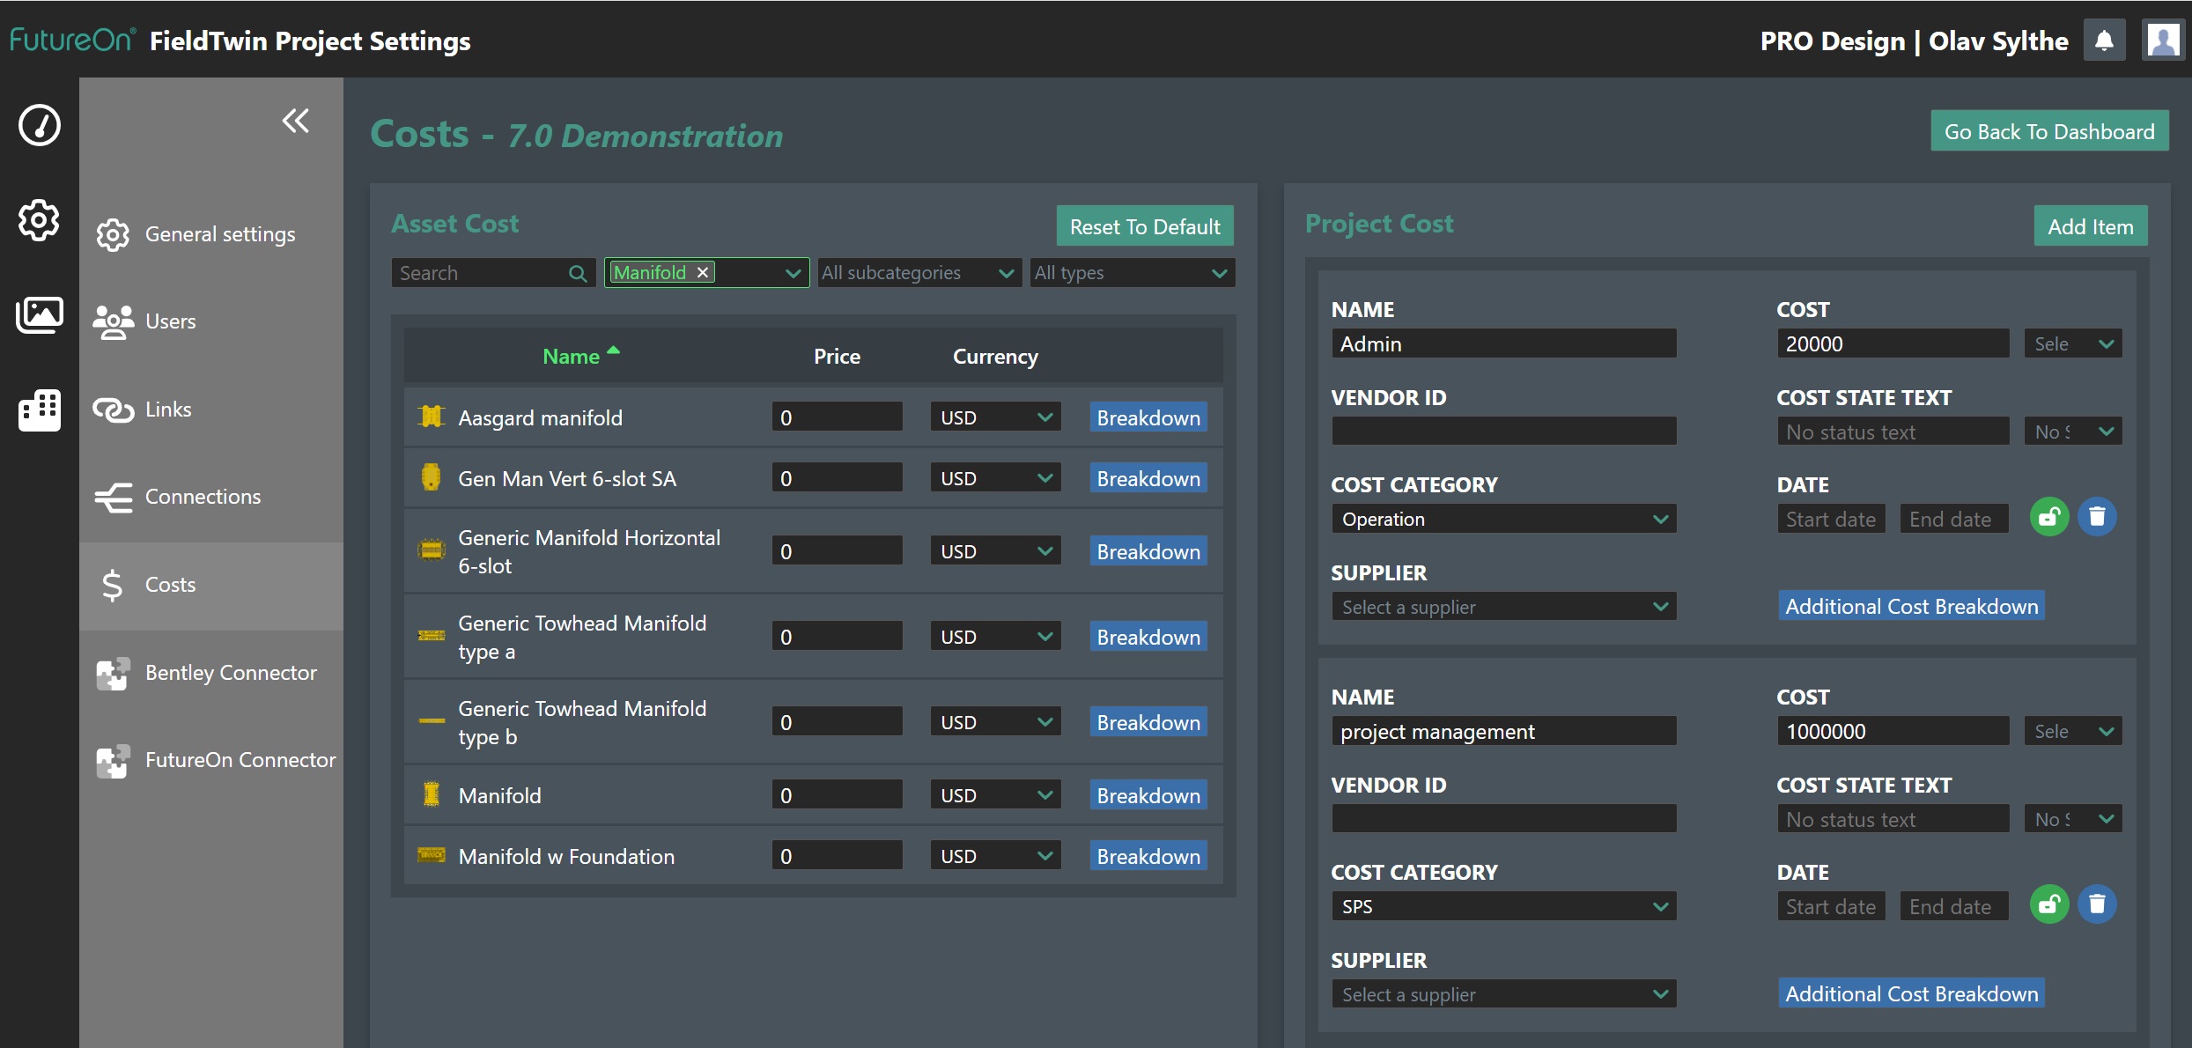The image size is (2192, 1048).
Task: Open the dashboard gauge icon in left rail
Action: pyautogui.click(x=40, y=124)
